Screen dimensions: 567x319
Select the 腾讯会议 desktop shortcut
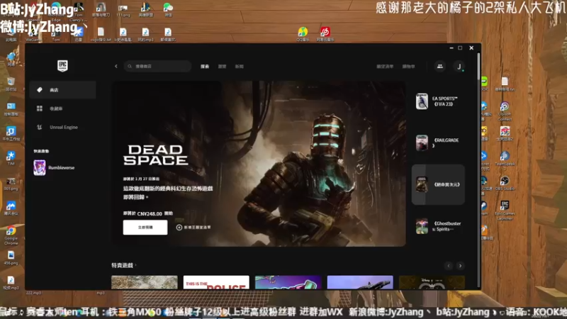pos(11,208)
